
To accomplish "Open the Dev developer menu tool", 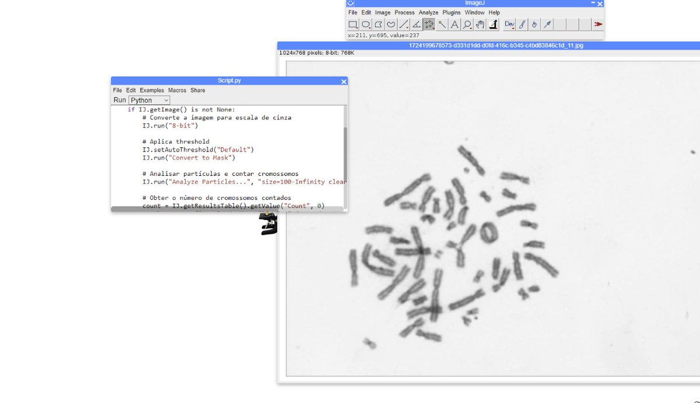I will [509, 24].
